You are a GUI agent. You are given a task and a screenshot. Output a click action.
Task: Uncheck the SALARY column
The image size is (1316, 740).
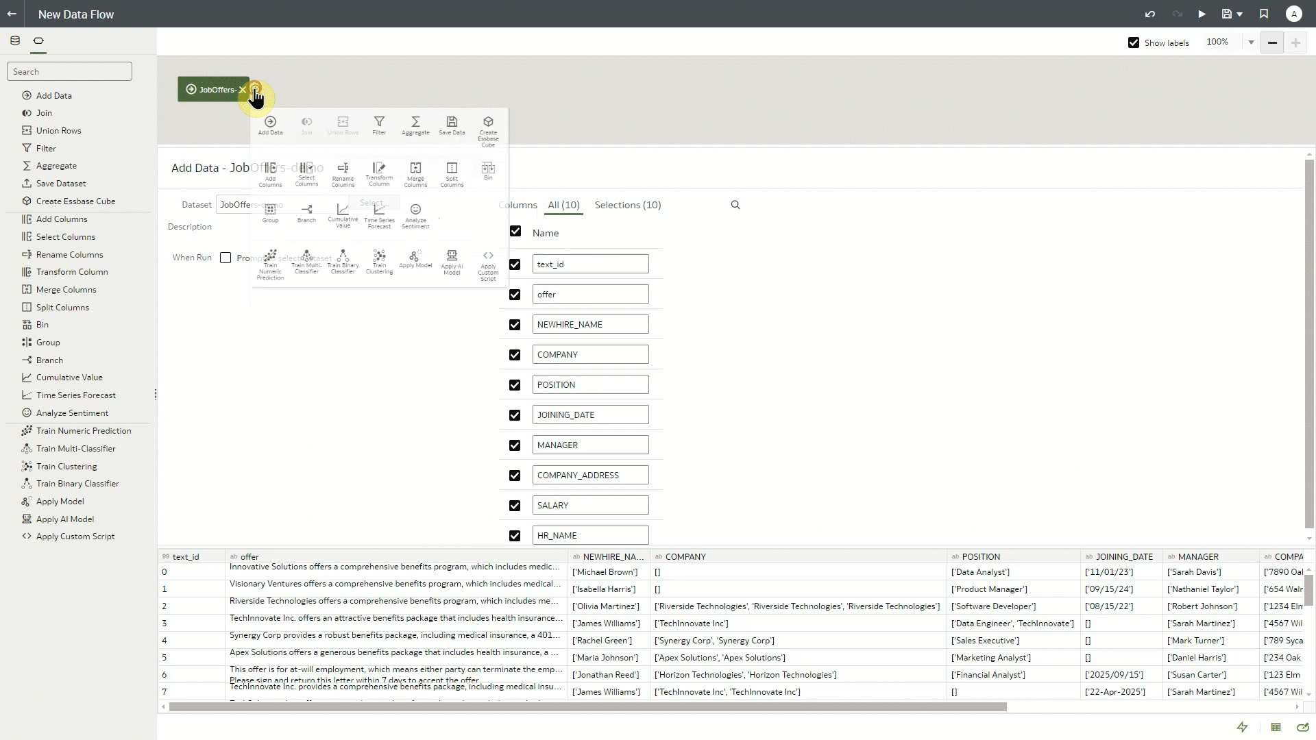click(x=515, y=505)
